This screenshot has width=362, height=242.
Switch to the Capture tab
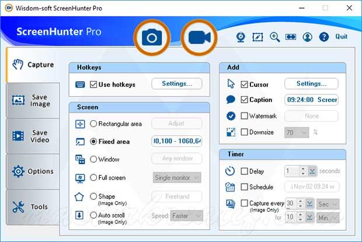coord(33,65)
